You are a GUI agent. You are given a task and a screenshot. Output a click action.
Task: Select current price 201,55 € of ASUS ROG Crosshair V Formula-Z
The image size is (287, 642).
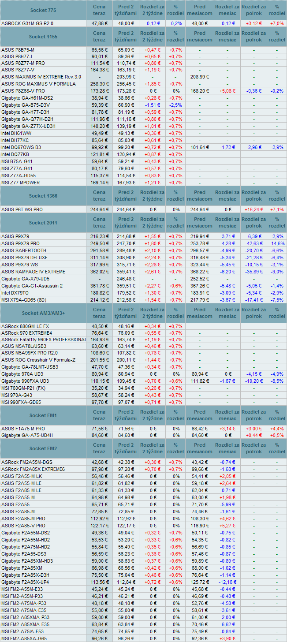point(100,360)
